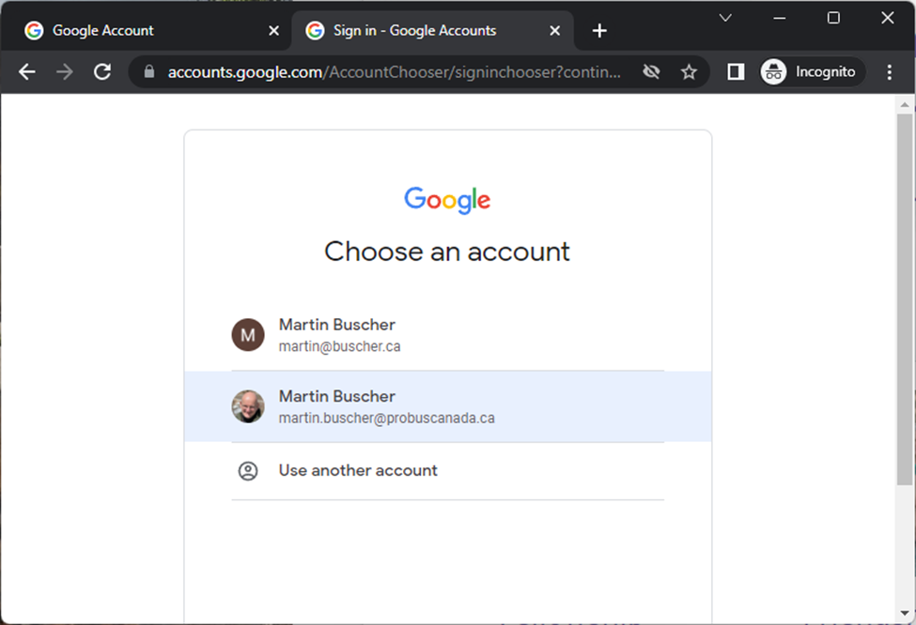Click the scrollbar down arrow
The width and height of the screenshot is (916, 625).
tap(905, 614)
